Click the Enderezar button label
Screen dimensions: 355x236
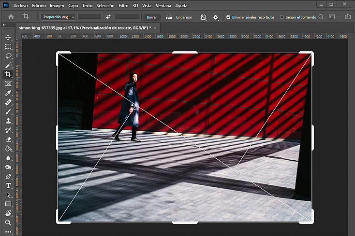[x=184, y=17]
